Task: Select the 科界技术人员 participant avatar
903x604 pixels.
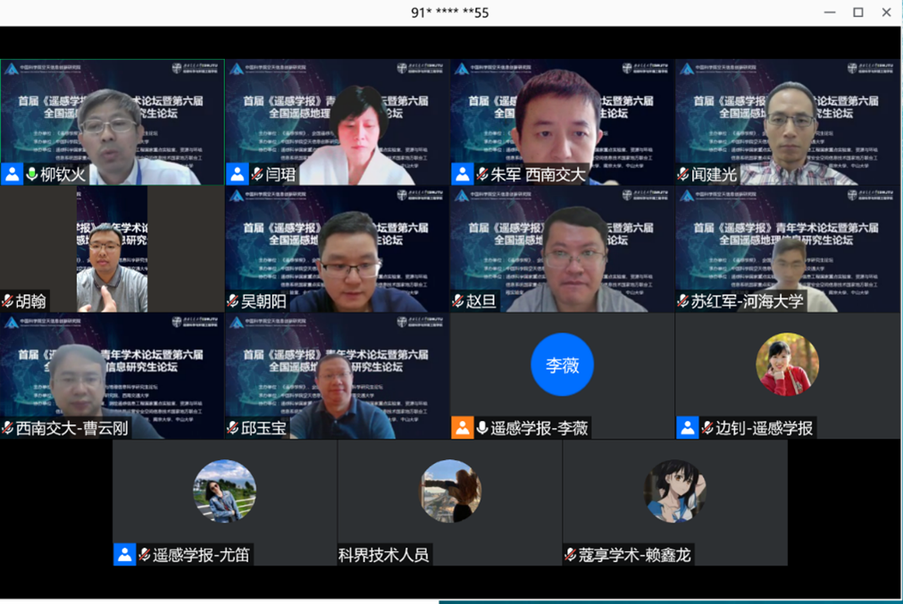Action: [450, 491]
